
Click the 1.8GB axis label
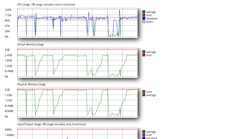(8, 60)
